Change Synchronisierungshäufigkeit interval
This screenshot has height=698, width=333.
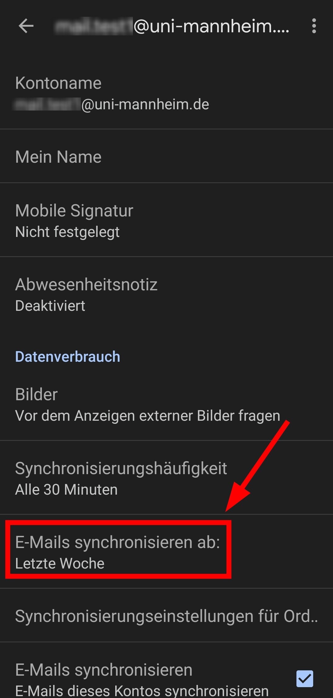coord(166,478)
